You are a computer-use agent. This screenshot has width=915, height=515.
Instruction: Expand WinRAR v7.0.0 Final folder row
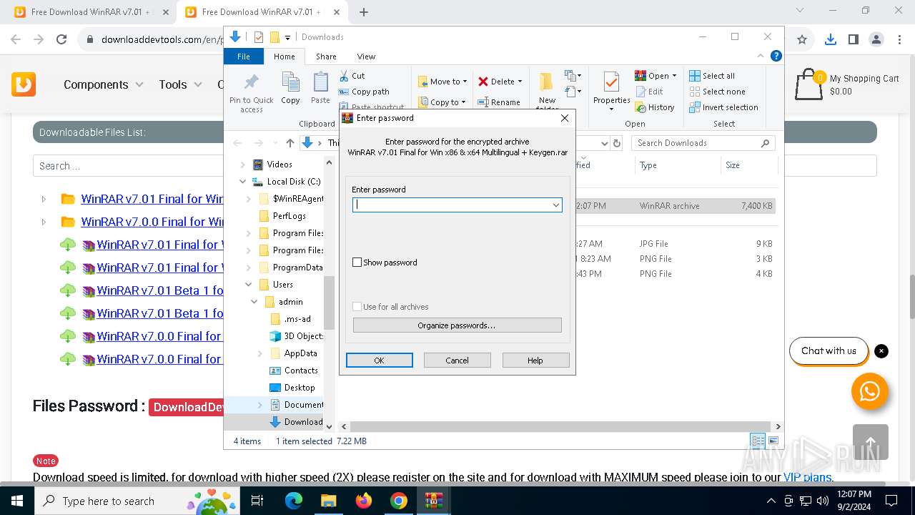(x=44, y=222)
